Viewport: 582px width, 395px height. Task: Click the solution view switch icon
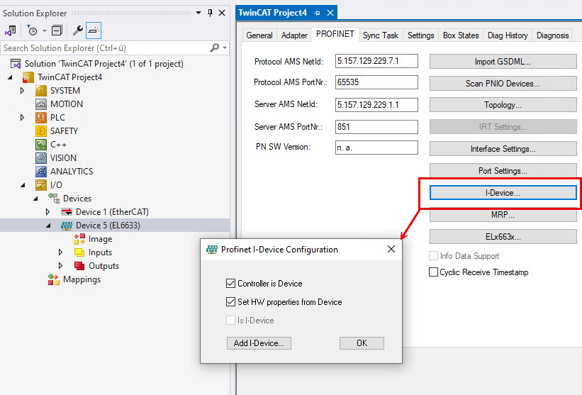10,30
